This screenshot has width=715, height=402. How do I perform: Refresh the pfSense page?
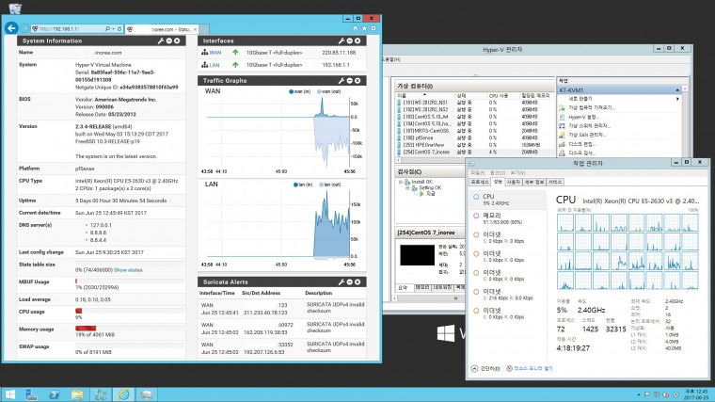tap(119, 29)
